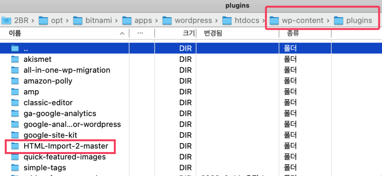Screen dimensions: 382x176
Task: Select the all-in-one-wp-migration folder row
Action: [x=67, y=70]
